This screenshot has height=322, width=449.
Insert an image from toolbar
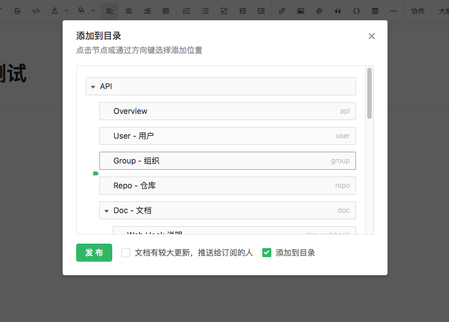(x=301, y=11)
